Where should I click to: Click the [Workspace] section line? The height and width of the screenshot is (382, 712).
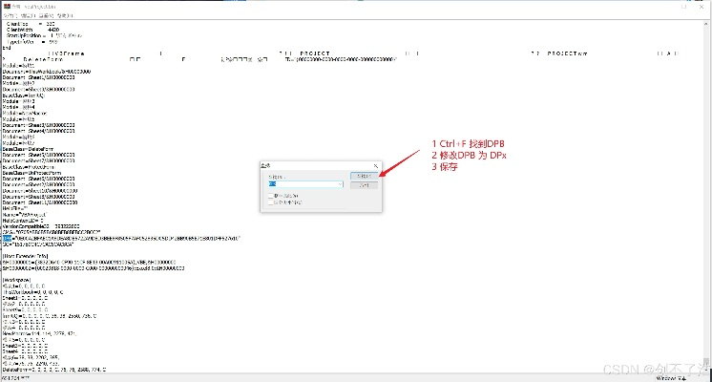coord(17,280)
